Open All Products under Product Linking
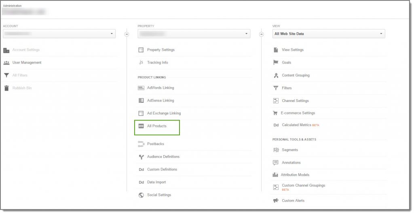 click(157, 126)
